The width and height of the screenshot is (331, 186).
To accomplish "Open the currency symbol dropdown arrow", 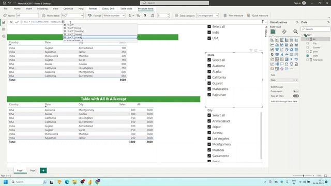I will pos(133,16).
